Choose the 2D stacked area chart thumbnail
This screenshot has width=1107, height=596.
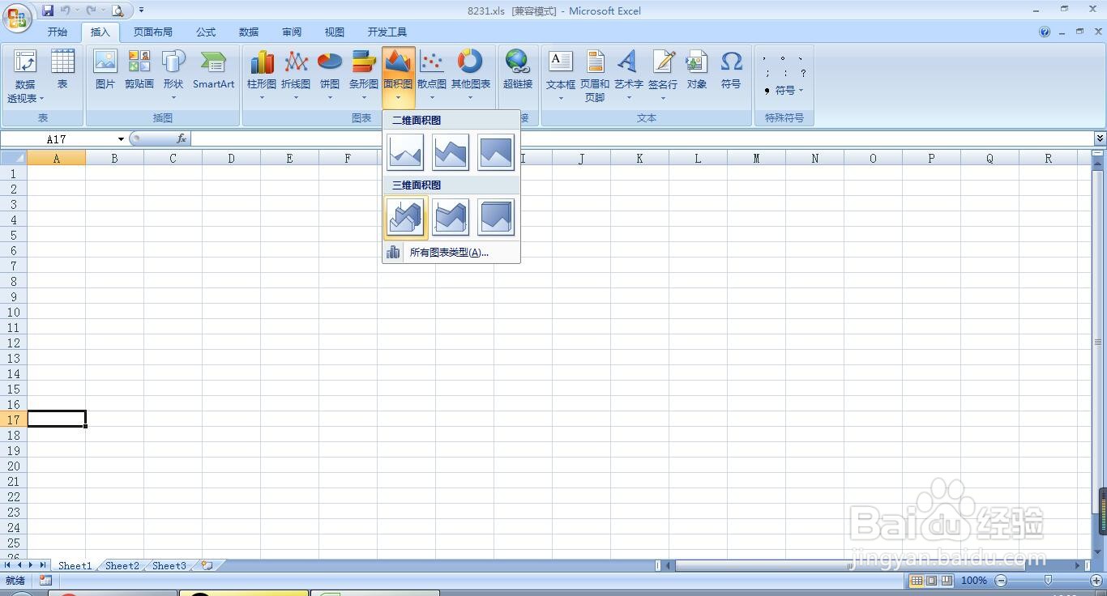[x=451, y=152]
